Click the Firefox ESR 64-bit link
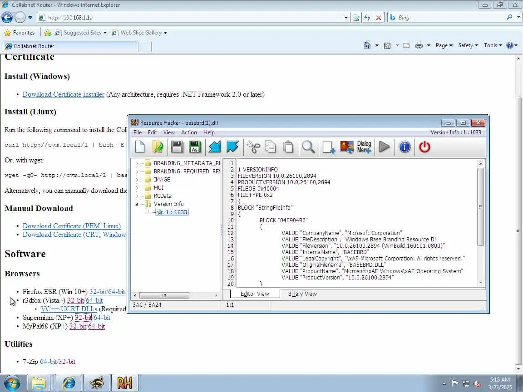Screen dimensions: 523x392 click(x=116, y=292)
